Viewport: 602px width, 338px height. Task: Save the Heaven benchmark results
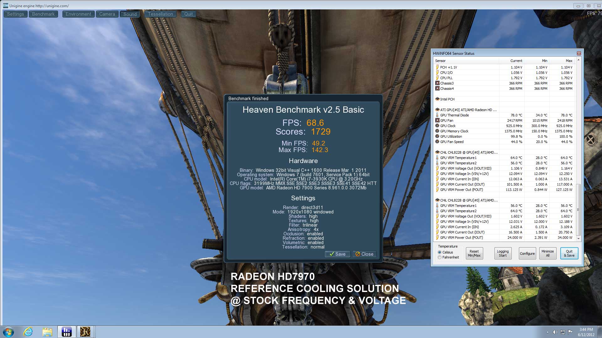click(337, 254)
